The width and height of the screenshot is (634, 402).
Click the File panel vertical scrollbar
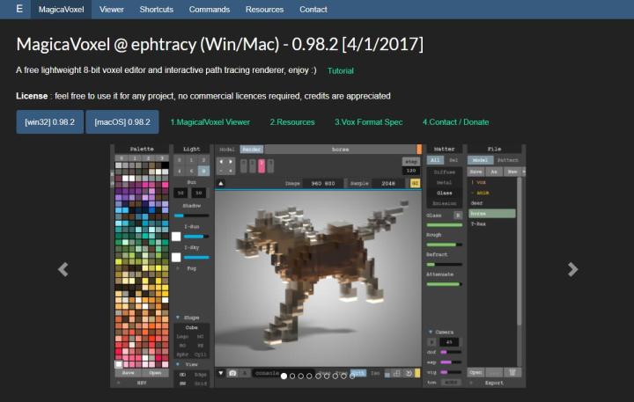point(520,251)
